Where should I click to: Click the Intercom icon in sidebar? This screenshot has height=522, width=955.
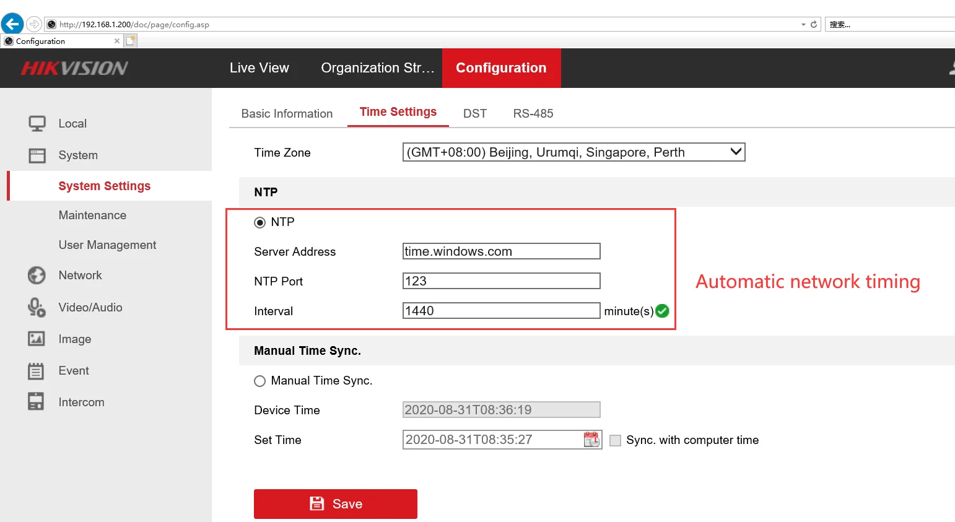coord(36,401)
